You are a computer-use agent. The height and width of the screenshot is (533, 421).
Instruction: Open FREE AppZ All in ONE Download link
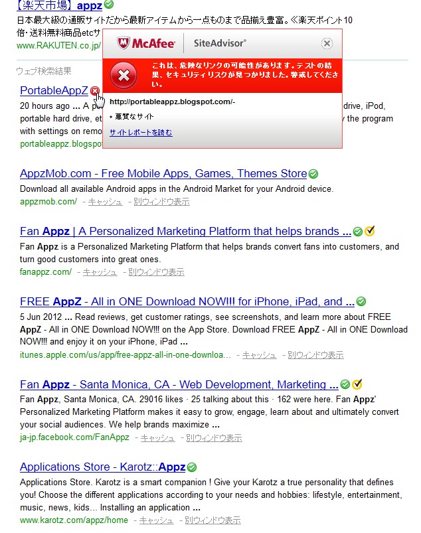coord(187,302)
